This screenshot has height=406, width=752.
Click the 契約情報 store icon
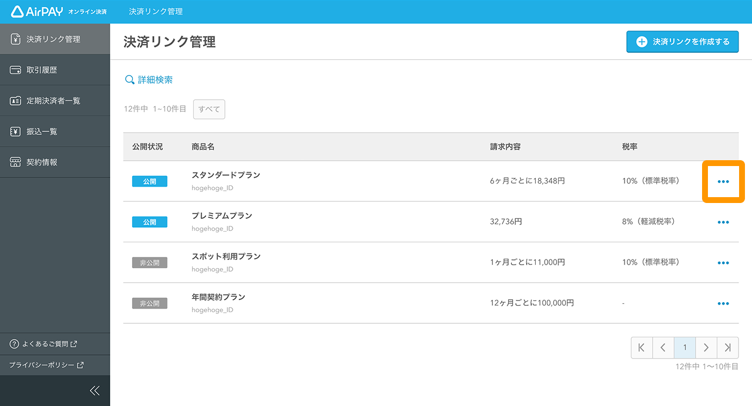pyautogui.click(x=16, y=163)
